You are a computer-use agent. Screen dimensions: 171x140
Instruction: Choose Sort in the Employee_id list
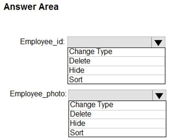click(116, 79)
